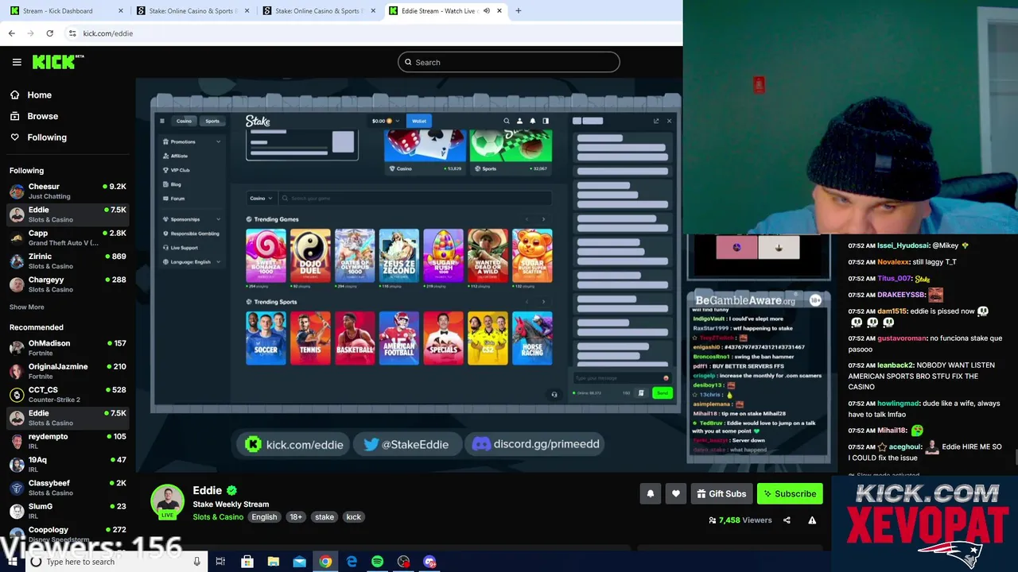The image size is (1018, 572).
Task: Open Microsoft Store from the taskbar
Action: [x=247, y=562]
